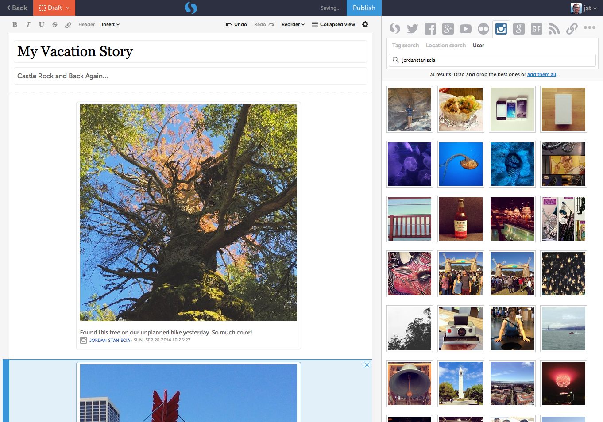Viewport: 603px width, 422px height.
Task: Switch to Collapsed view
Action: click(x=333, y=24)
